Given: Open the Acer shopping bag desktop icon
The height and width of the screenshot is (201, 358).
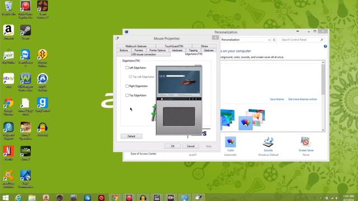Looking at the screenshot, I should pos(8,56).
